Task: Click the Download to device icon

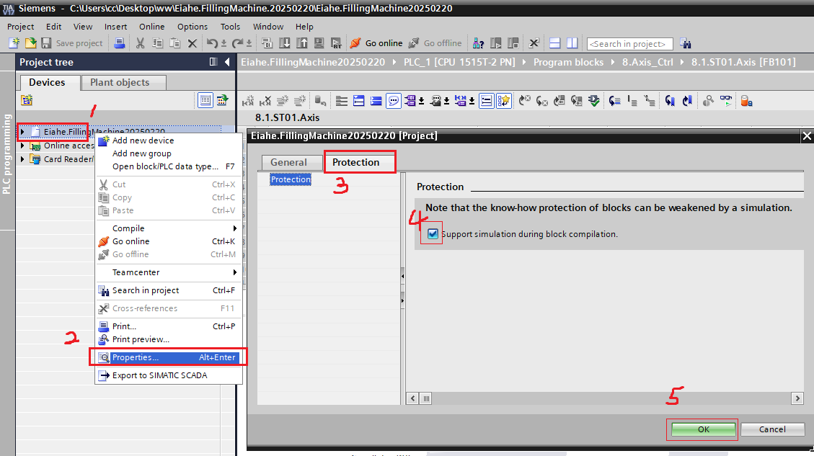Action: pyautogui.click(x=285, y=43)
